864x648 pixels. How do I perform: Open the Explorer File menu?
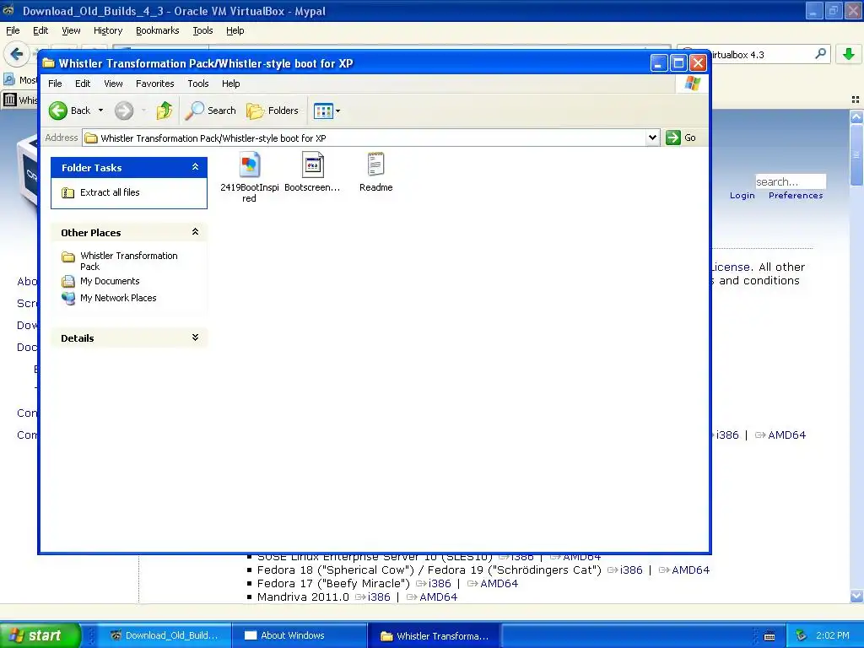point(55,84)
